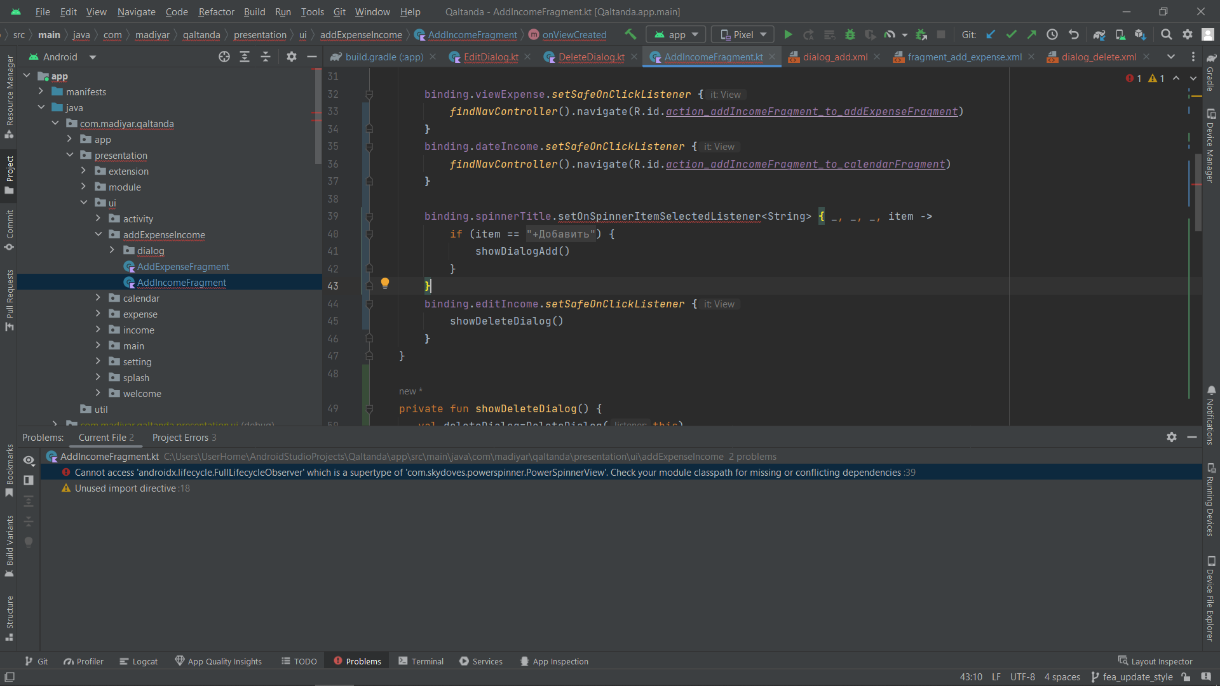The width and height of the screenshot is (1220, 686).
Task: Show Git history clock icon
Action: [x=1052, y=34]
